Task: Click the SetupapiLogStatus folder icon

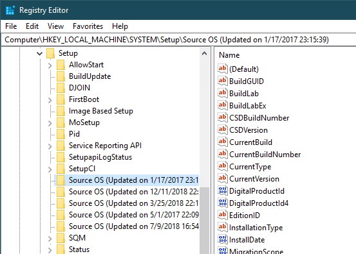Action: [x=61, y=157]
